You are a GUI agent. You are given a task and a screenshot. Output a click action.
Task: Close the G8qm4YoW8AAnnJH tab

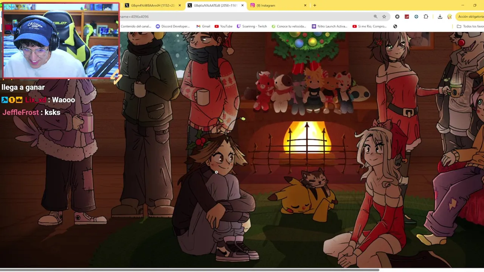180,5
